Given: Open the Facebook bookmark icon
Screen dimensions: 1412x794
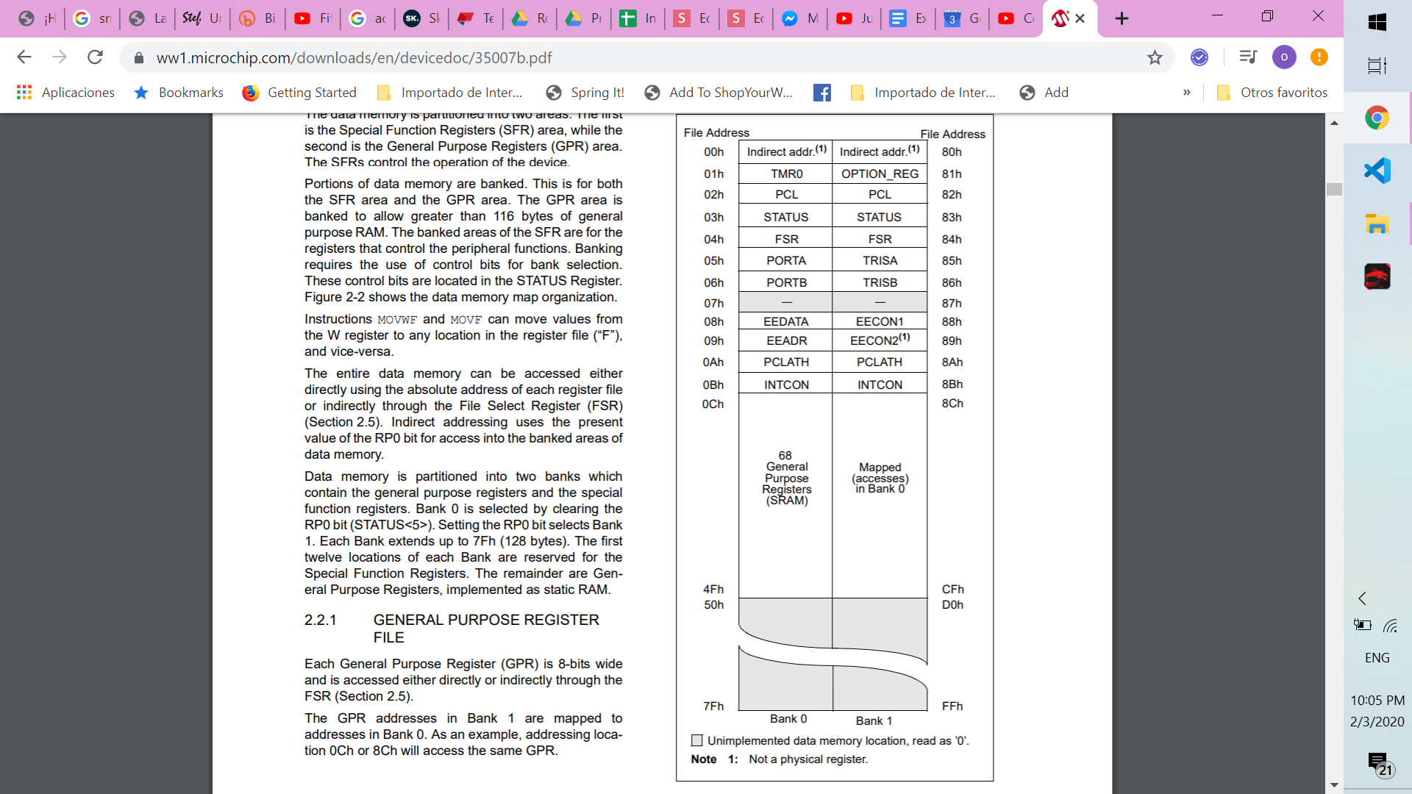Looking at the screenshot, I should point(822,93).
